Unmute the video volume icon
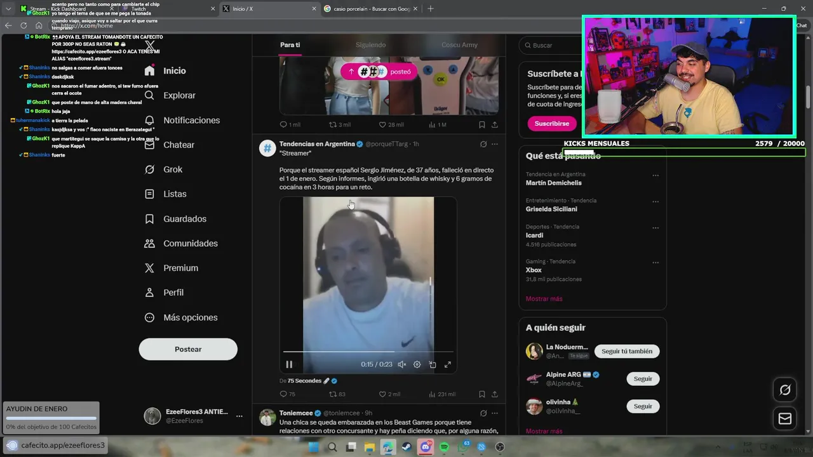 pyautogui.click(x=402, y=364)
